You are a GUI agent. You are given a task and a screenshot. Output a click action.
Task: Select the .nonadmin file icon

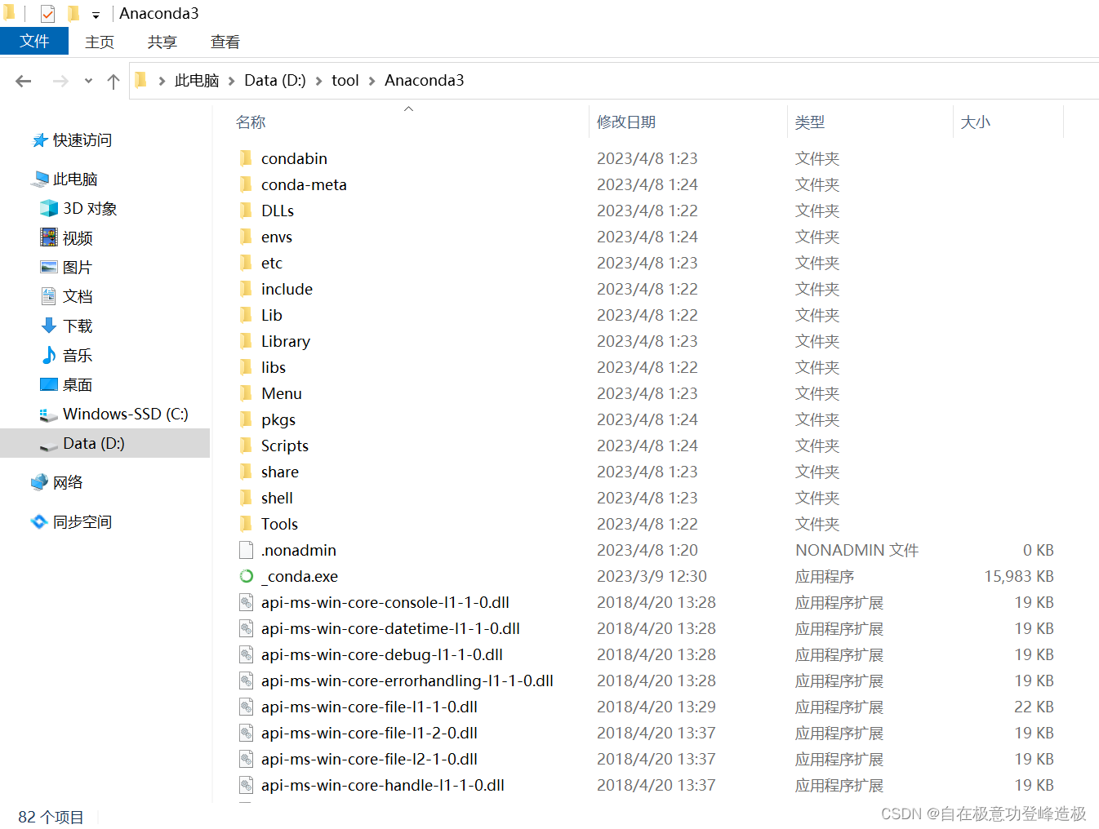246,549
